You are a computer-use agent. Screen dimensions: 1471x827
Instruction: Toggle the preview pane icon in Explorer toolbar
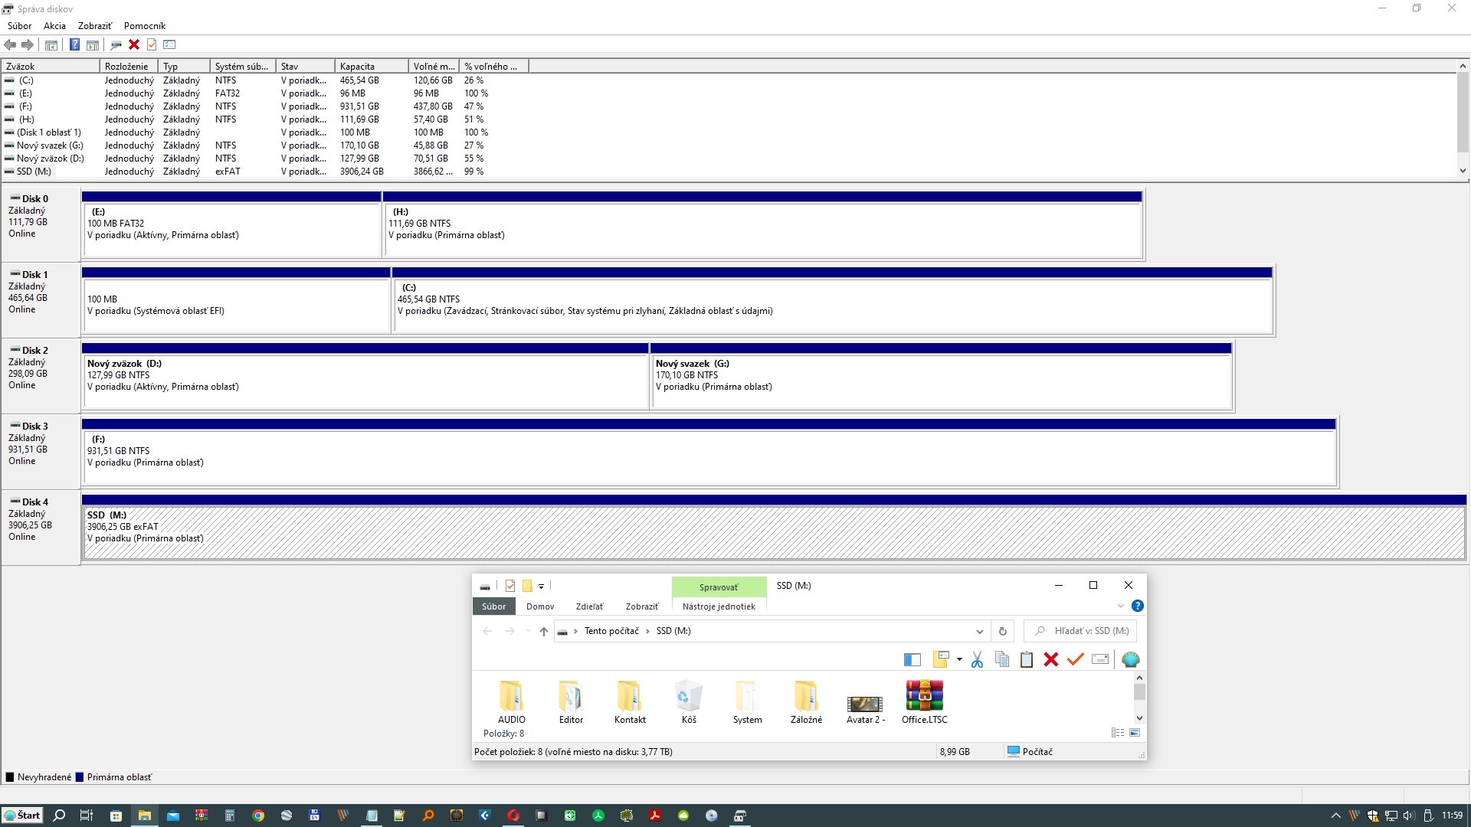pos(912,659)
